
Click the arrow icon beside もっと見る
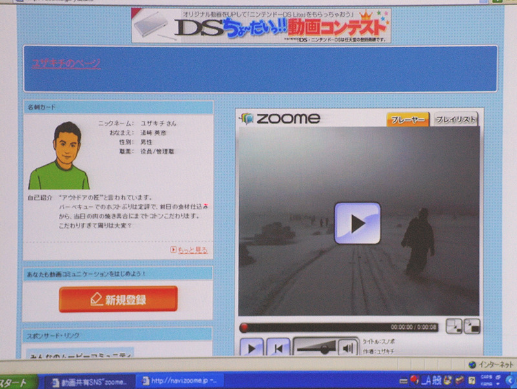[x=173, y=249]
